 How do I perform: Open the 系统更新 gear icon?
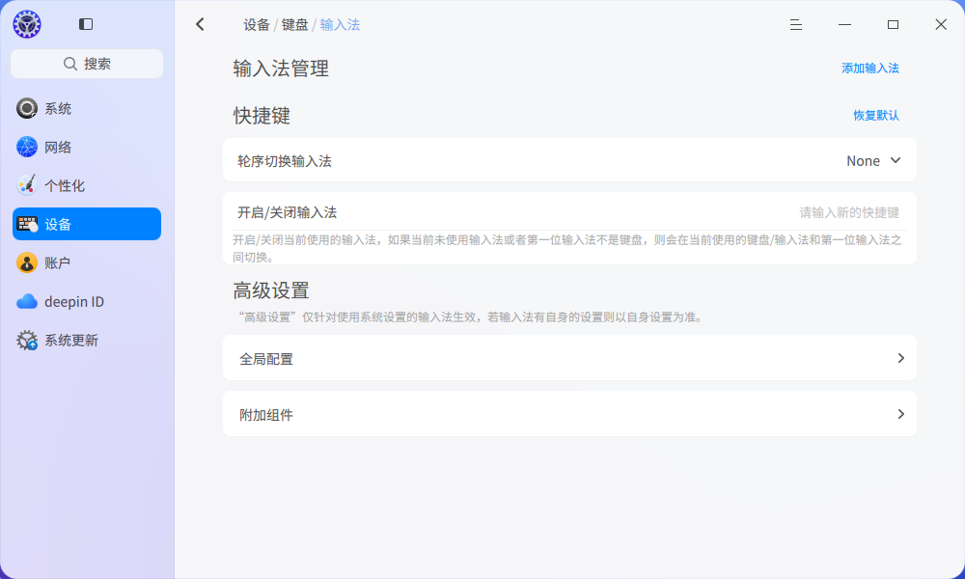[27, 341]
